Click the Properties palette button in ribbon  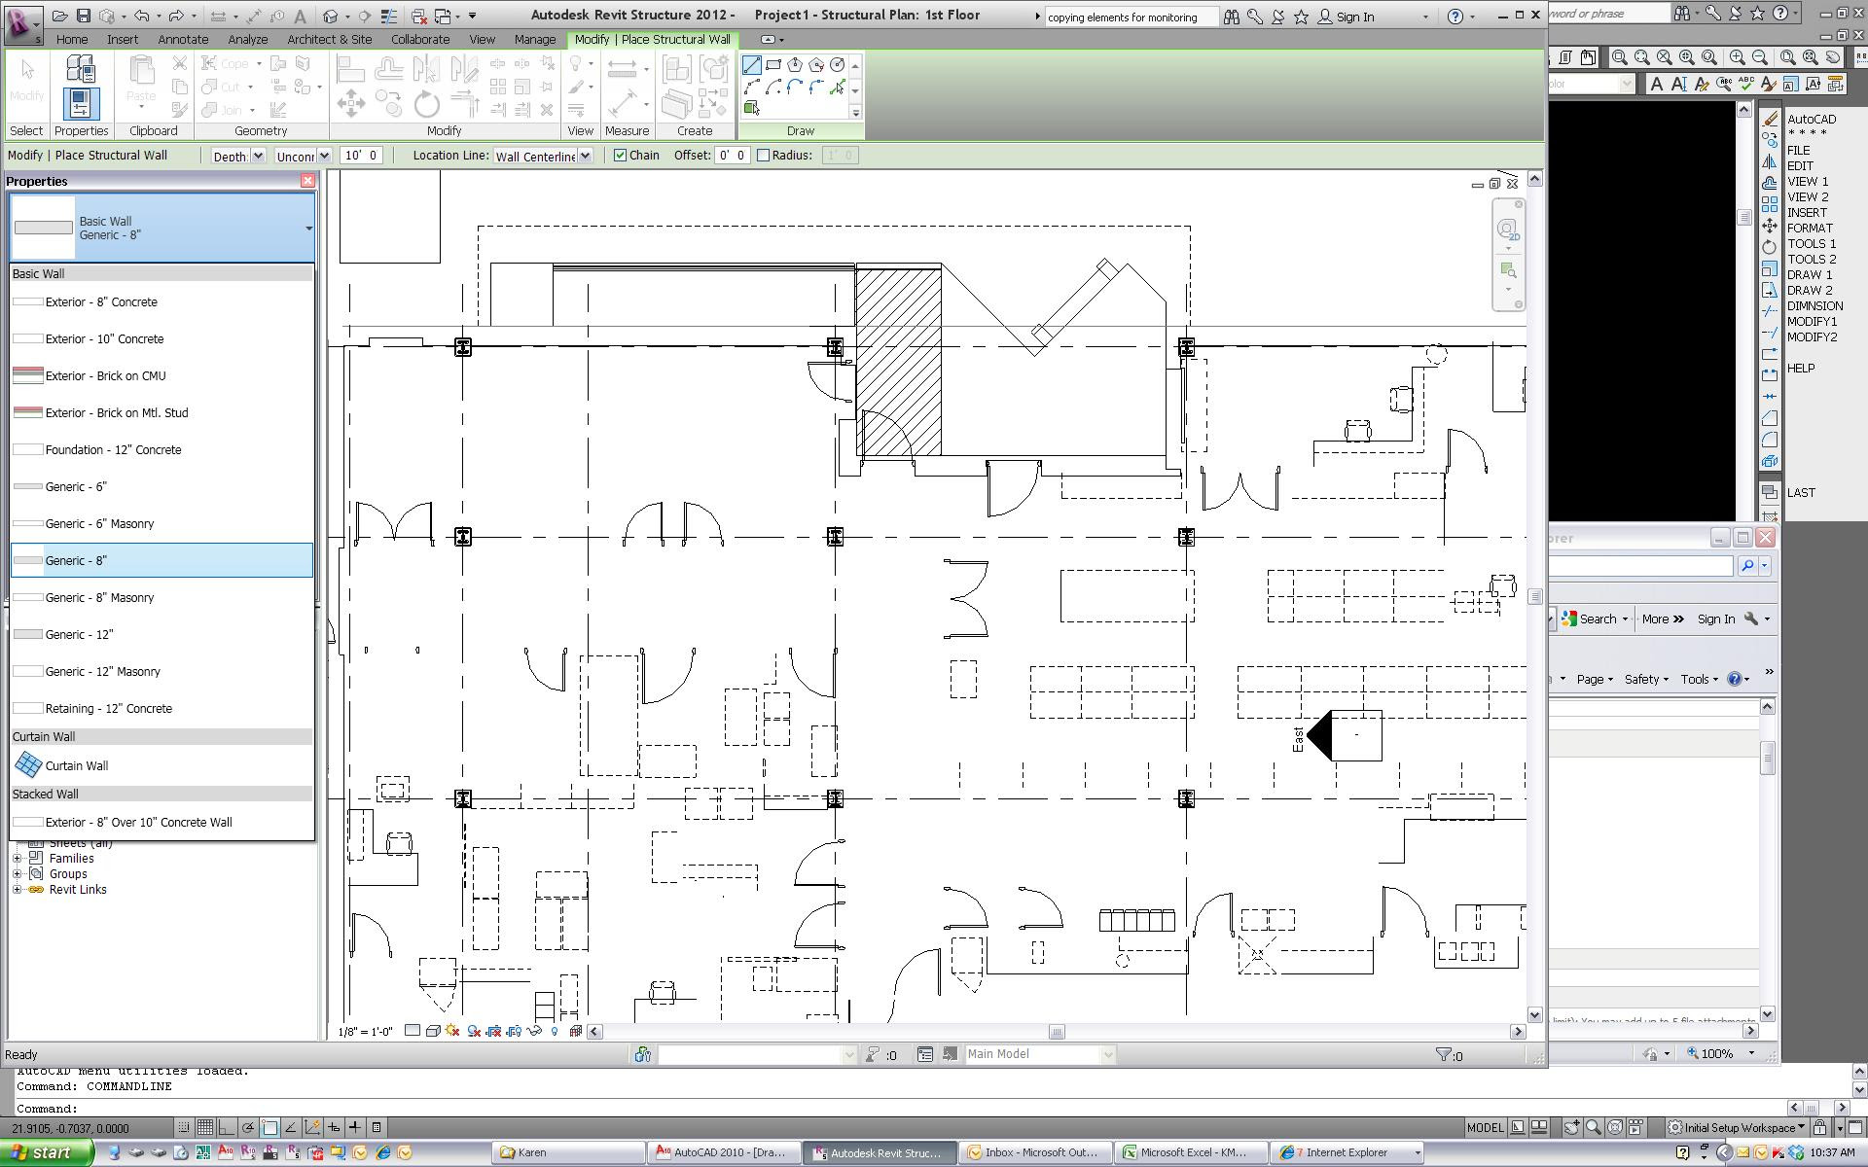coord(81,104)
